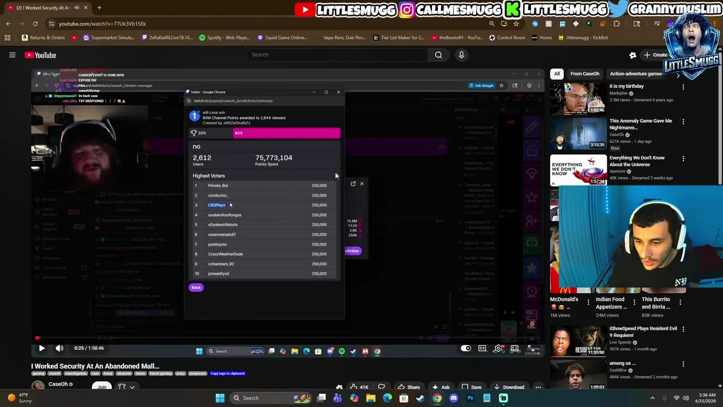The height and width of the screenshot is (407, 723).
Task: Open the Returns & Orders bookmark
Action: (43, 38)
